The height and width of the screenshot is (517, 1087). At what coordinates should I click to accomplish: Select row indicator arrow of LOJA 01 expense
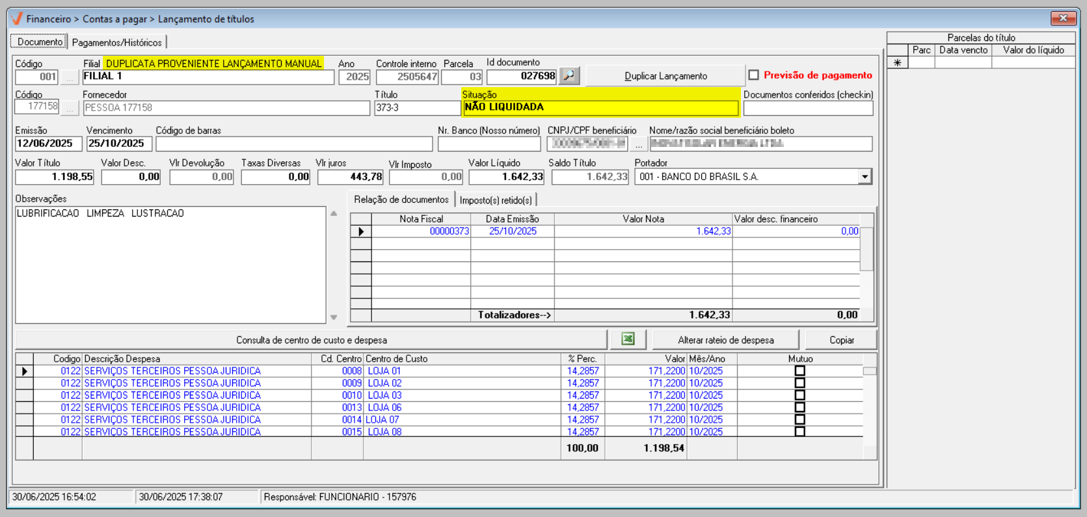tap(25, 371)
